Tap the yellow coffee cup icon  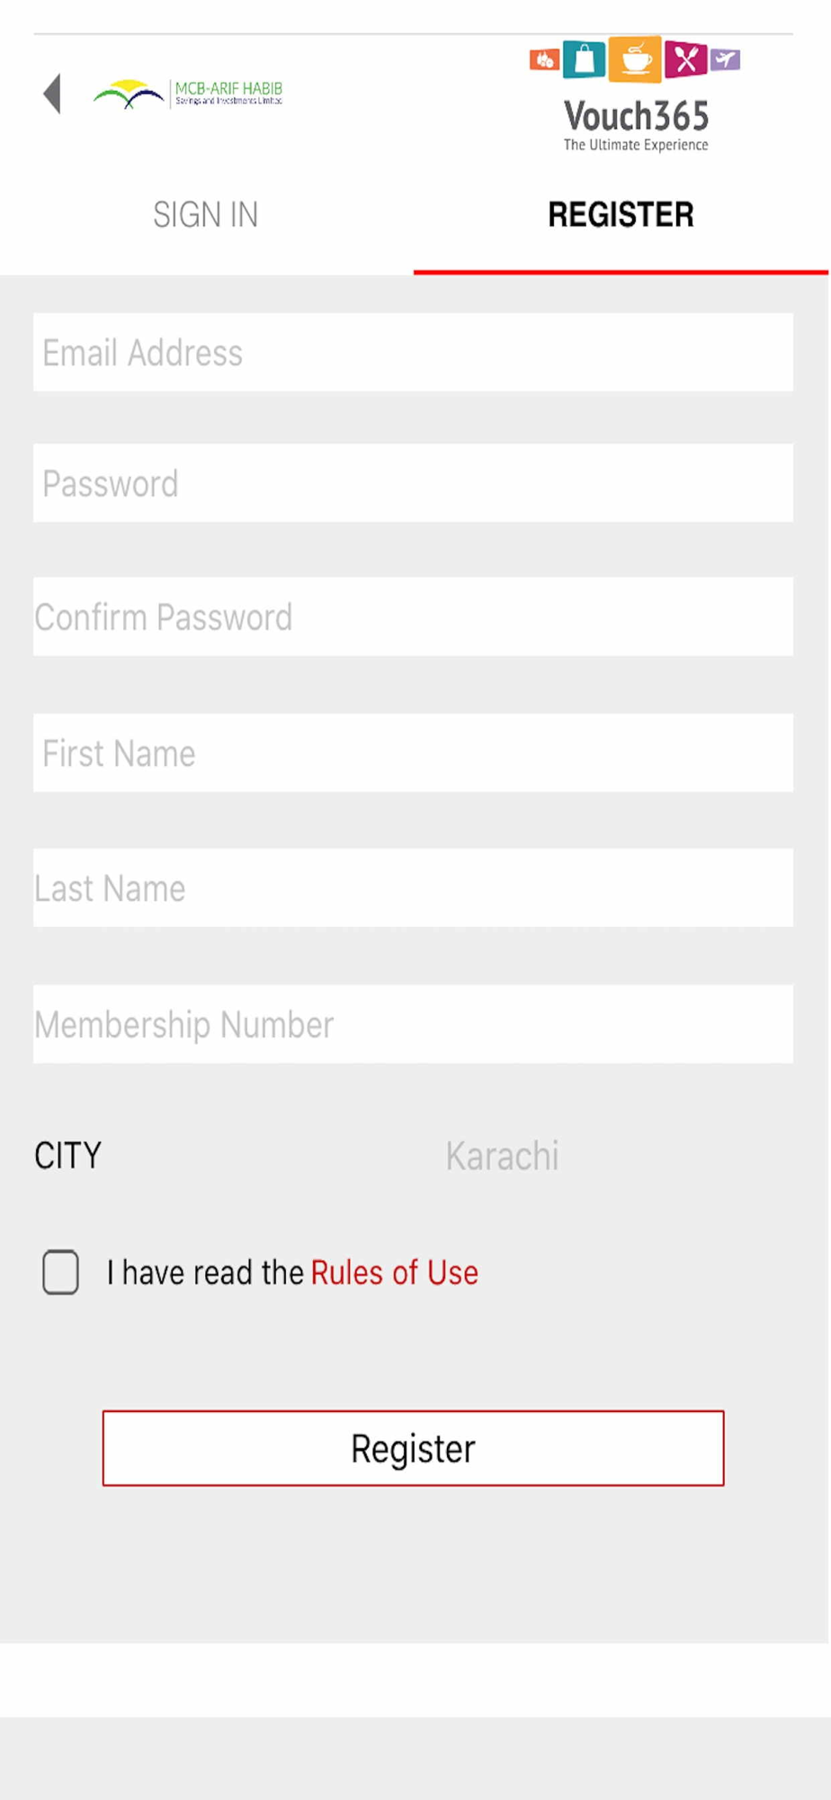coord(636,59)
